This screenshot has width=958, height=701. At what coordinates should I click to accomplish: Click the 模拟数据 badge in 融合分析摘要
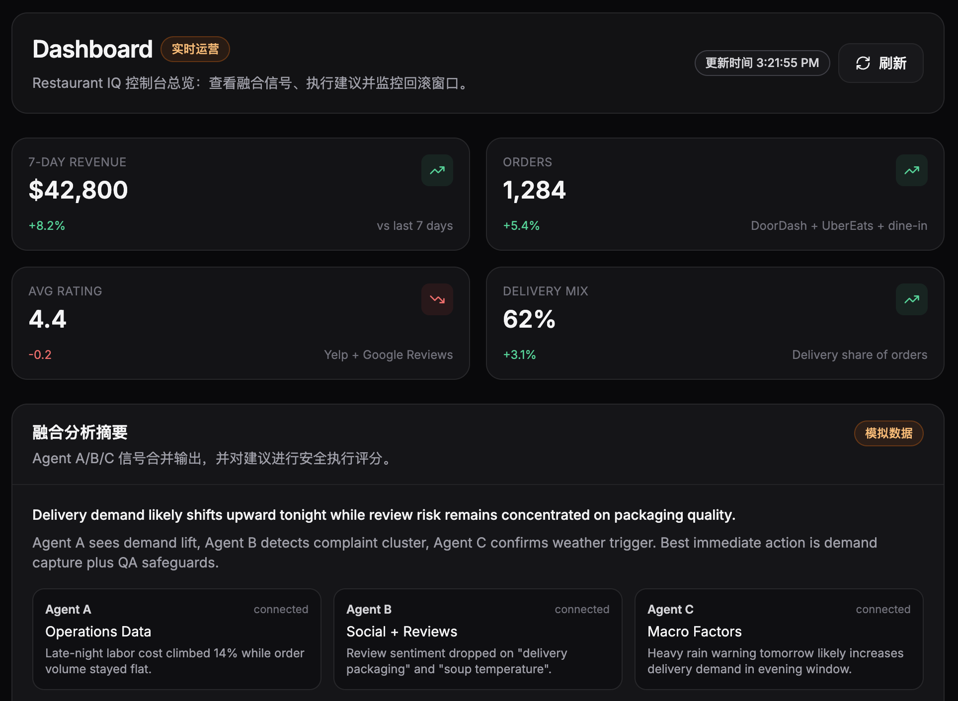click(x=888, y=433)
